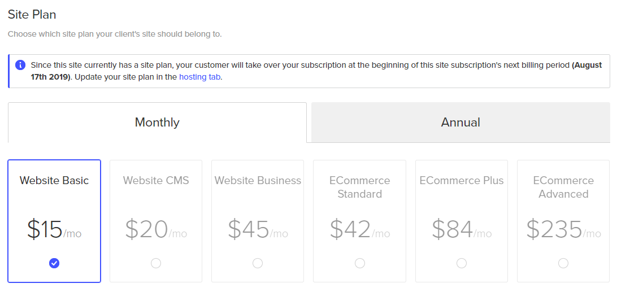Viewport: 617px width, 292px height.
Task: Choose the ECommerce Standard radio button
Action: [x=360, y=263]
